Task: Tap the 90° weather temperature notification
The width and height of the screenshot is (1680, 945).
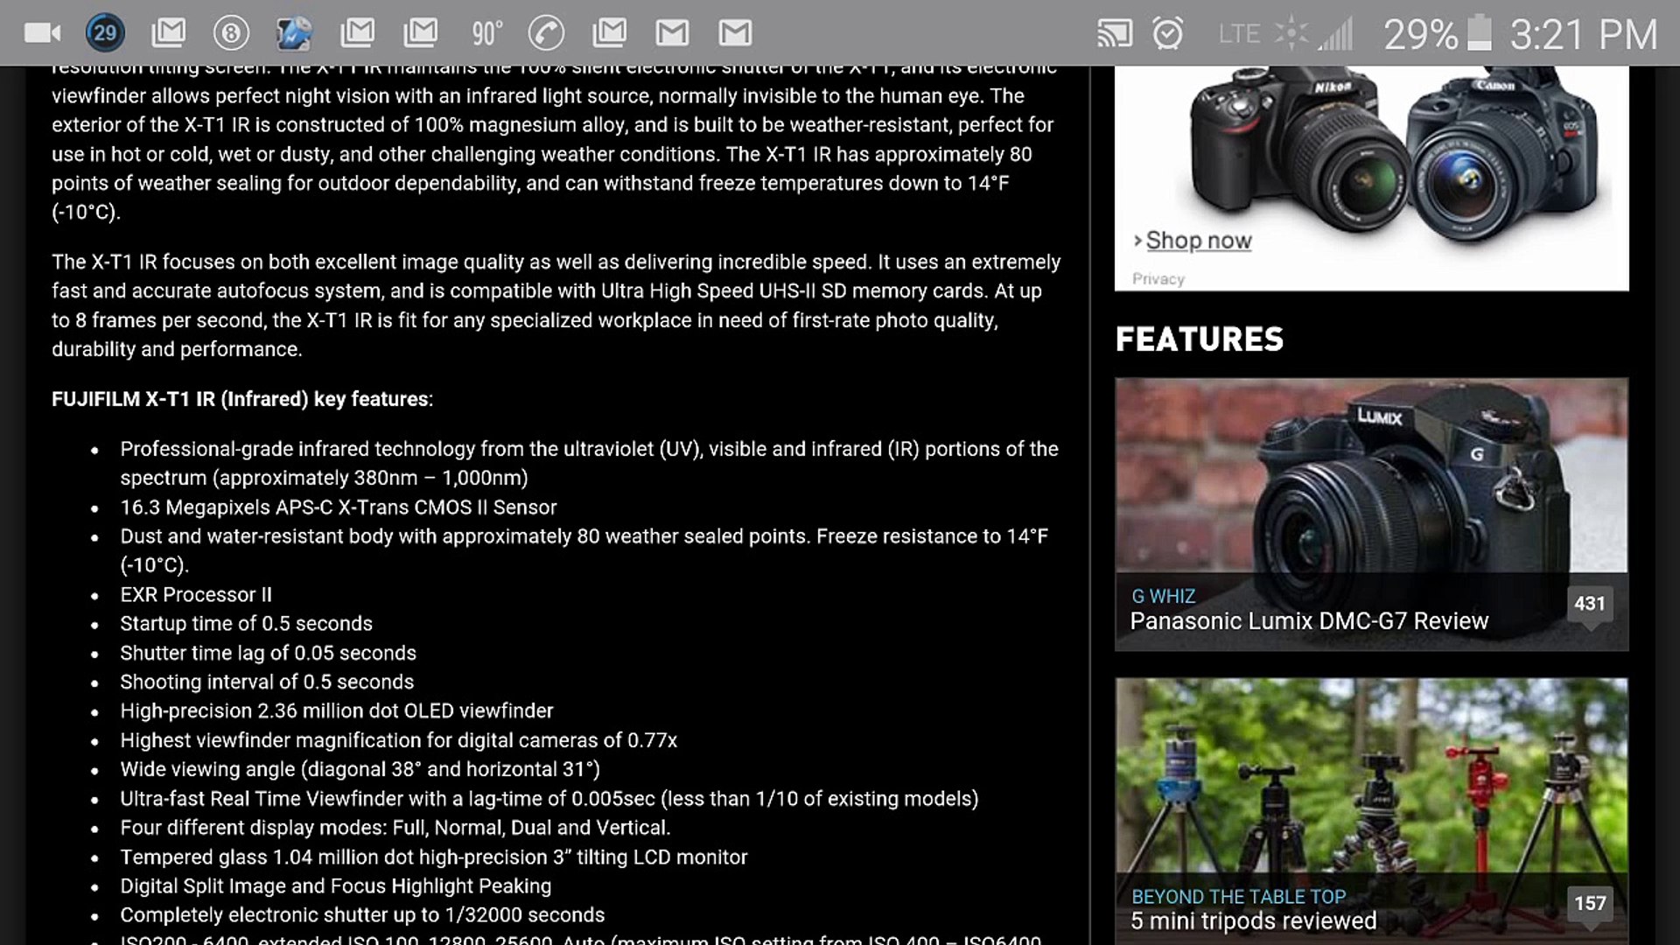Action: [486, 33]
